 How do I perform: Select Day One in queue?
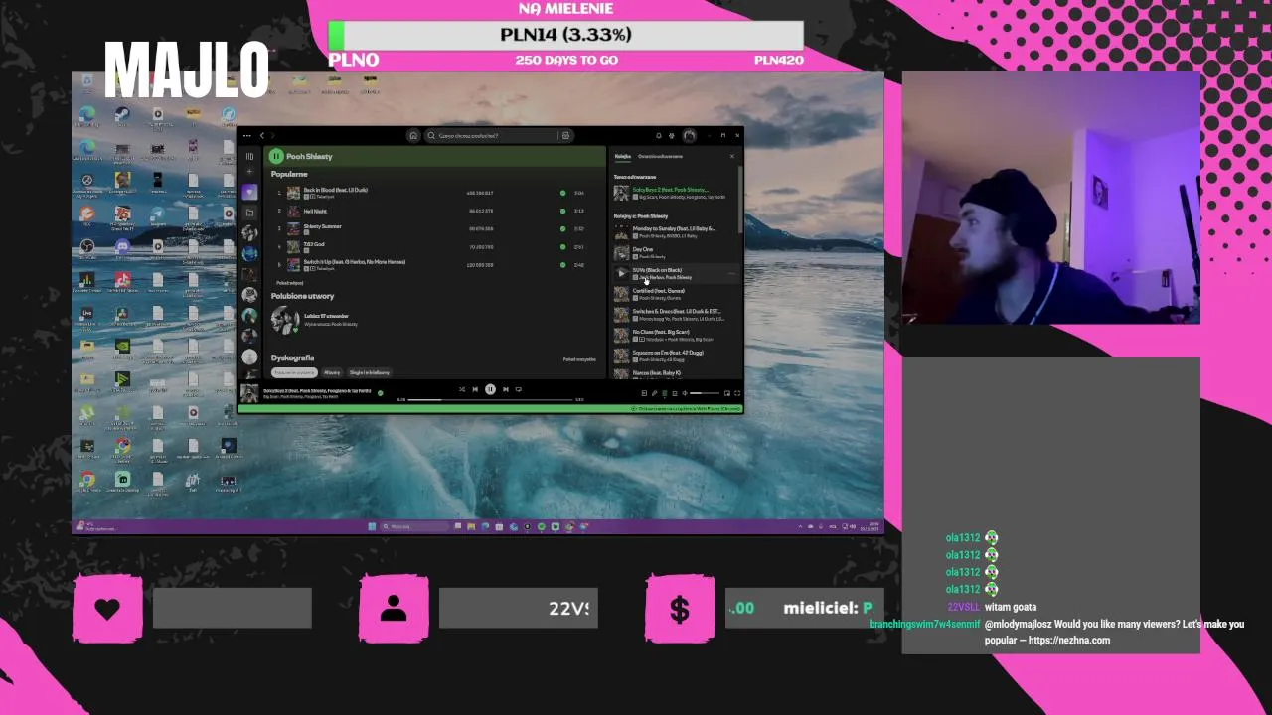point(677,252)
